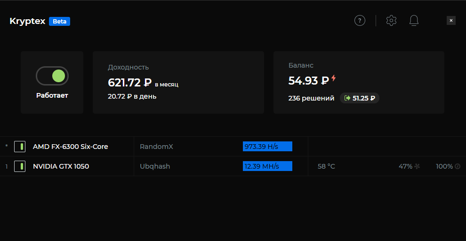Select the 973.39 H/s hashrate bar
The width and height of the screenshot is (466, 241).
pos(267,147)
